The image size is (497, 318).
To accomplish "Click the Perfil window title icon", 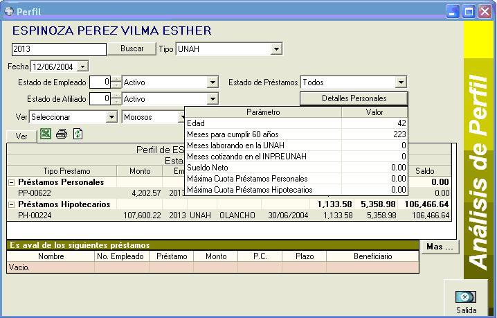I will pos(9,11).
